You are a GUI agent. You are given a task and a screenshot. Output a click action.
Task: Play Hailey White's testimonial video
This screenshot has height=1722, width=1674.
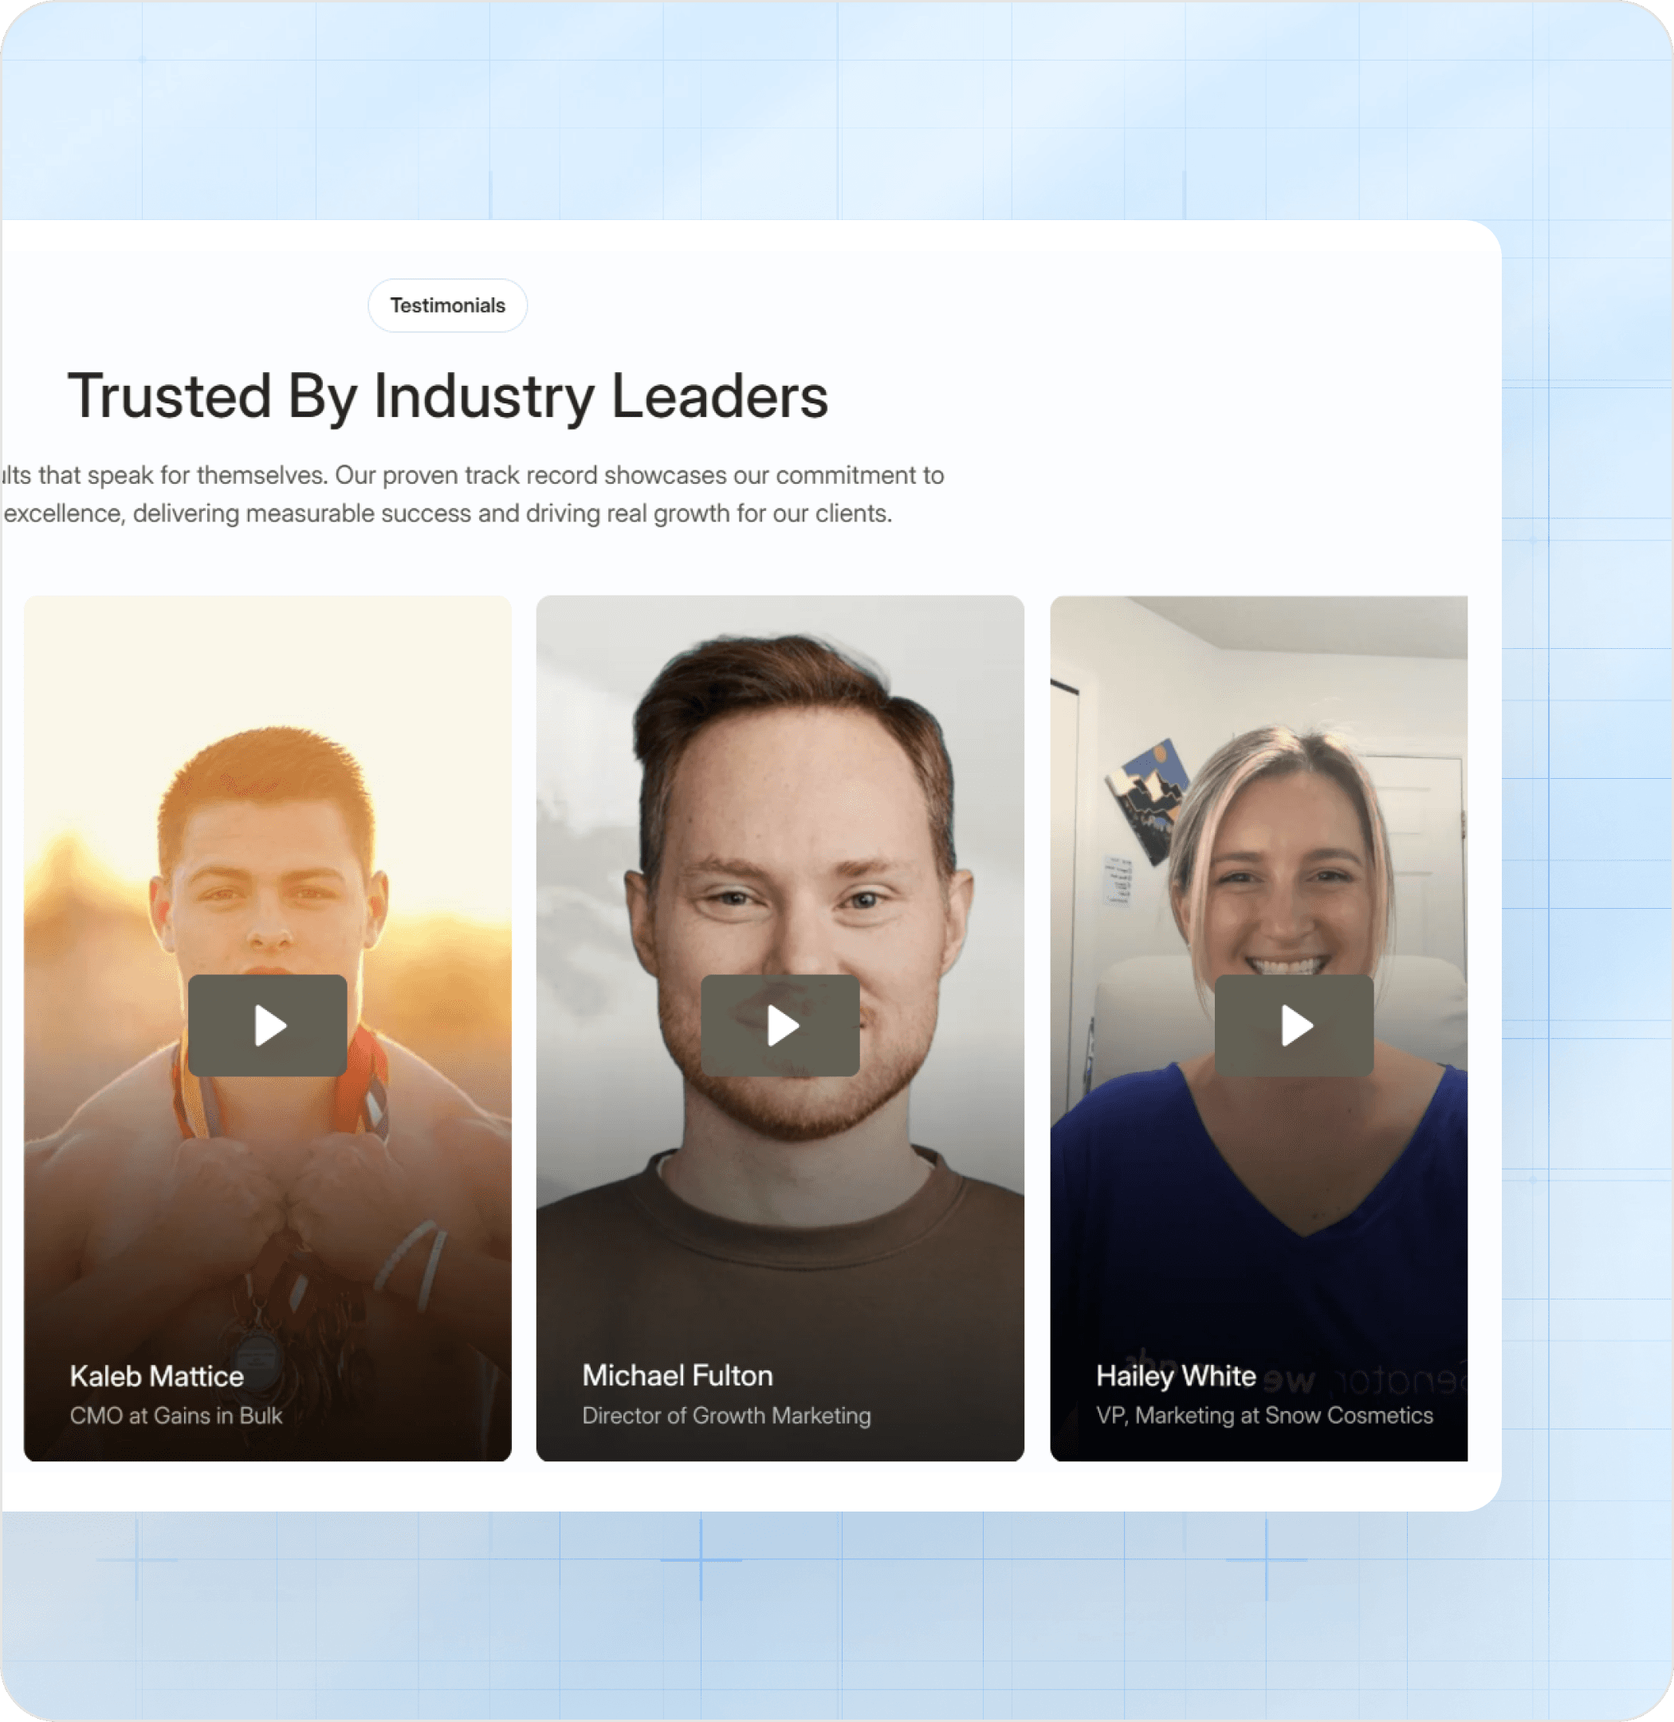click(1293, 1025)
